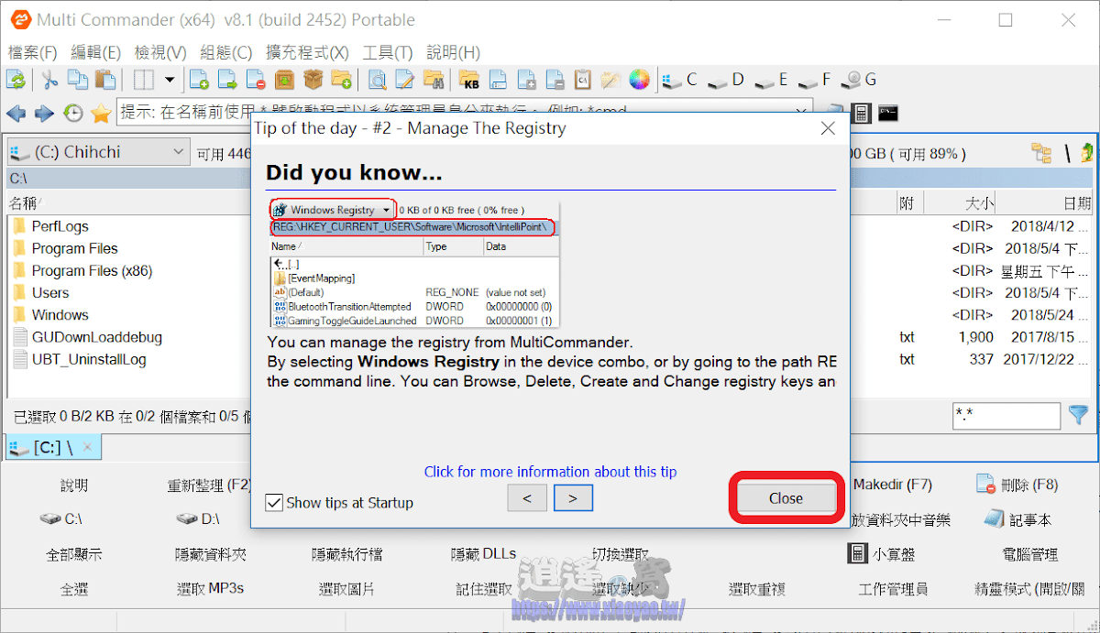
Task: Click the new folder icon with green plus
Action: 341,80
